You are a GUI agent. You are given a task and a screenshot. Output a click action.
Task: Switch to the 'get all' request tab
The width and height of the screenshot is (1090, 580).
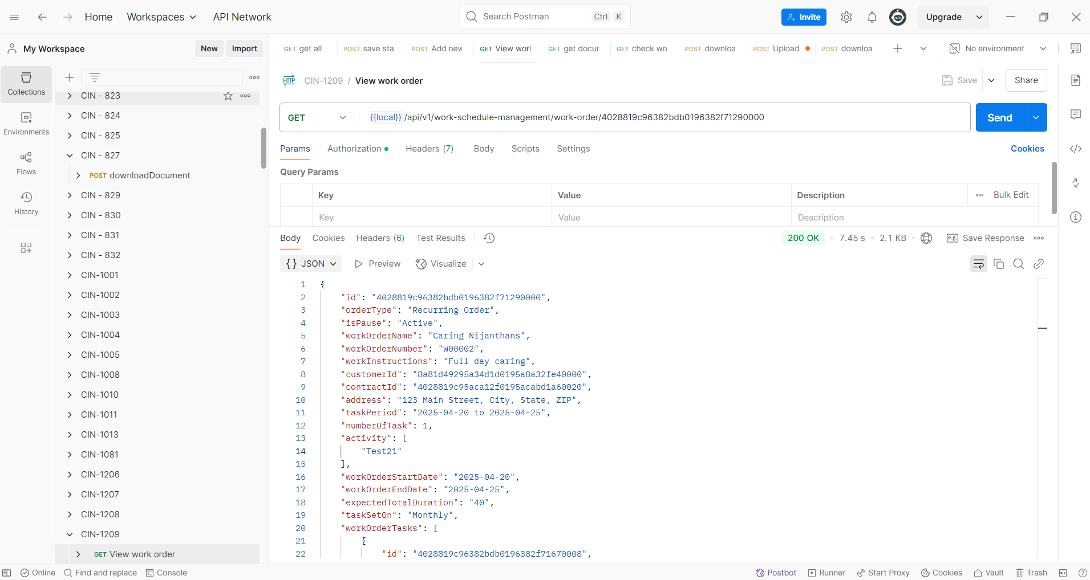pyautogui.click(x=303, y=48)
